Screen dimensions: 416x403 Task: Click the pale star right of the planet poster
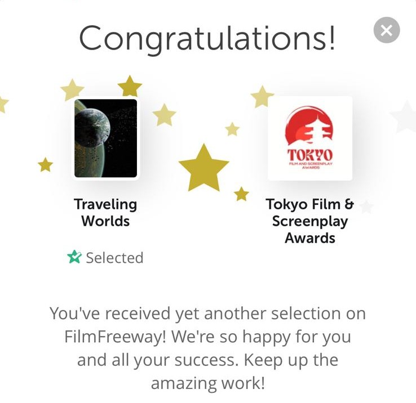click(x=164, y=115)
